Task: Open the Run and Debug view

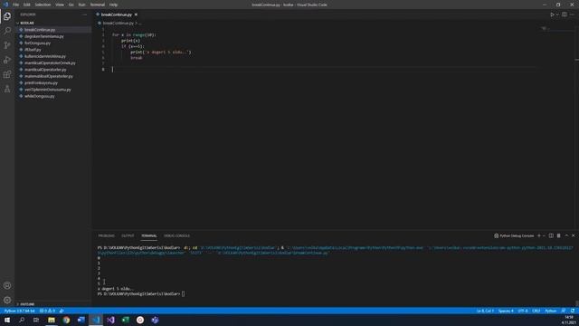Action: [7, 60]
